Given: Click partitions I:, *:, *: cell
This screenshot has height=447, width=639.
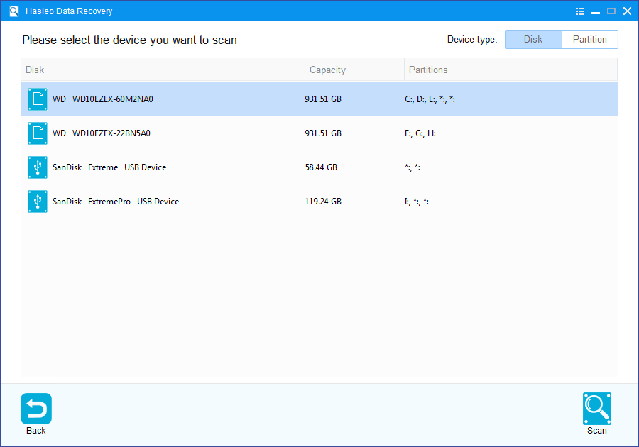Looking at the screenshot, I should 417,202.
